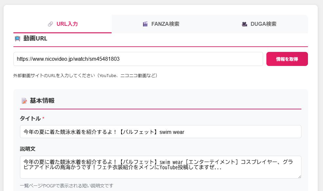Click the 基本情報 section heading
Viewport: 323px width, 191px height.
pos(42,101)
